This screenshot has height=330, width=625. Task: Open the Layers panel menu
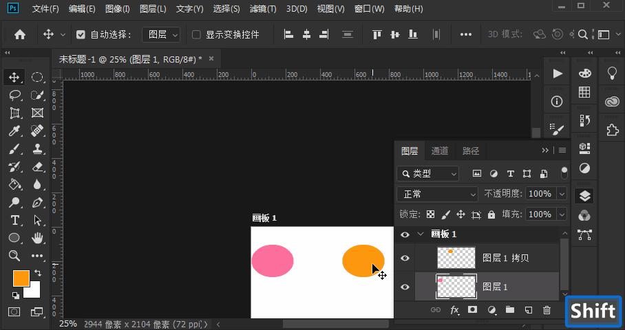[x=562, y=150]
